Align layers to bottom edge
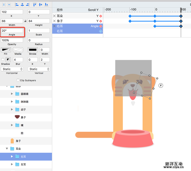 (x=46, y=5)
